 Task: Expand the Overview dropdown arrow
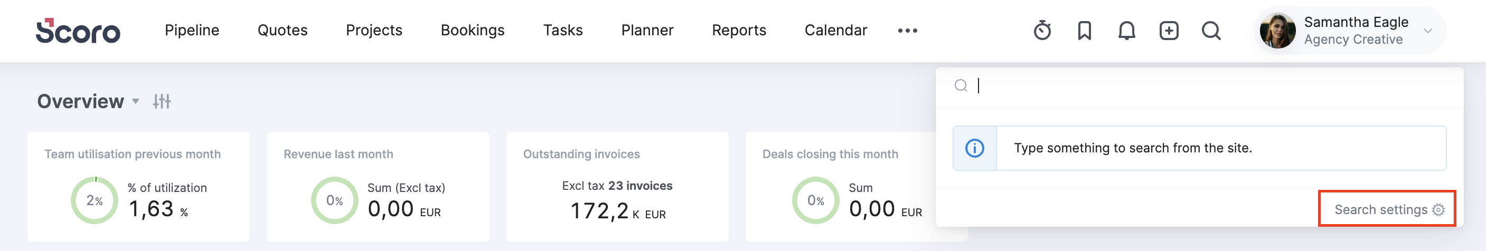point(136,101)
